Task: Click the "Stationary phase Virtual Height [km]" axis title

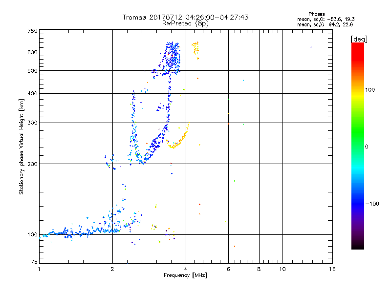Action: 22,146
